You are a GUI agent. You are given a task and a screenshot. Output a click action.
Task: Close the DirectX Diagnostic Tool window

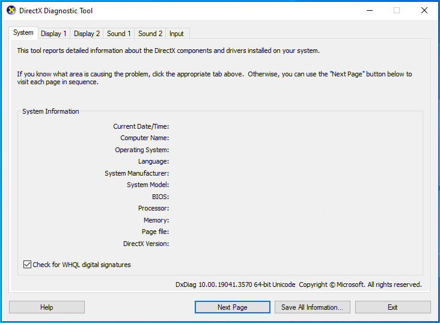(x=424, y=11)
